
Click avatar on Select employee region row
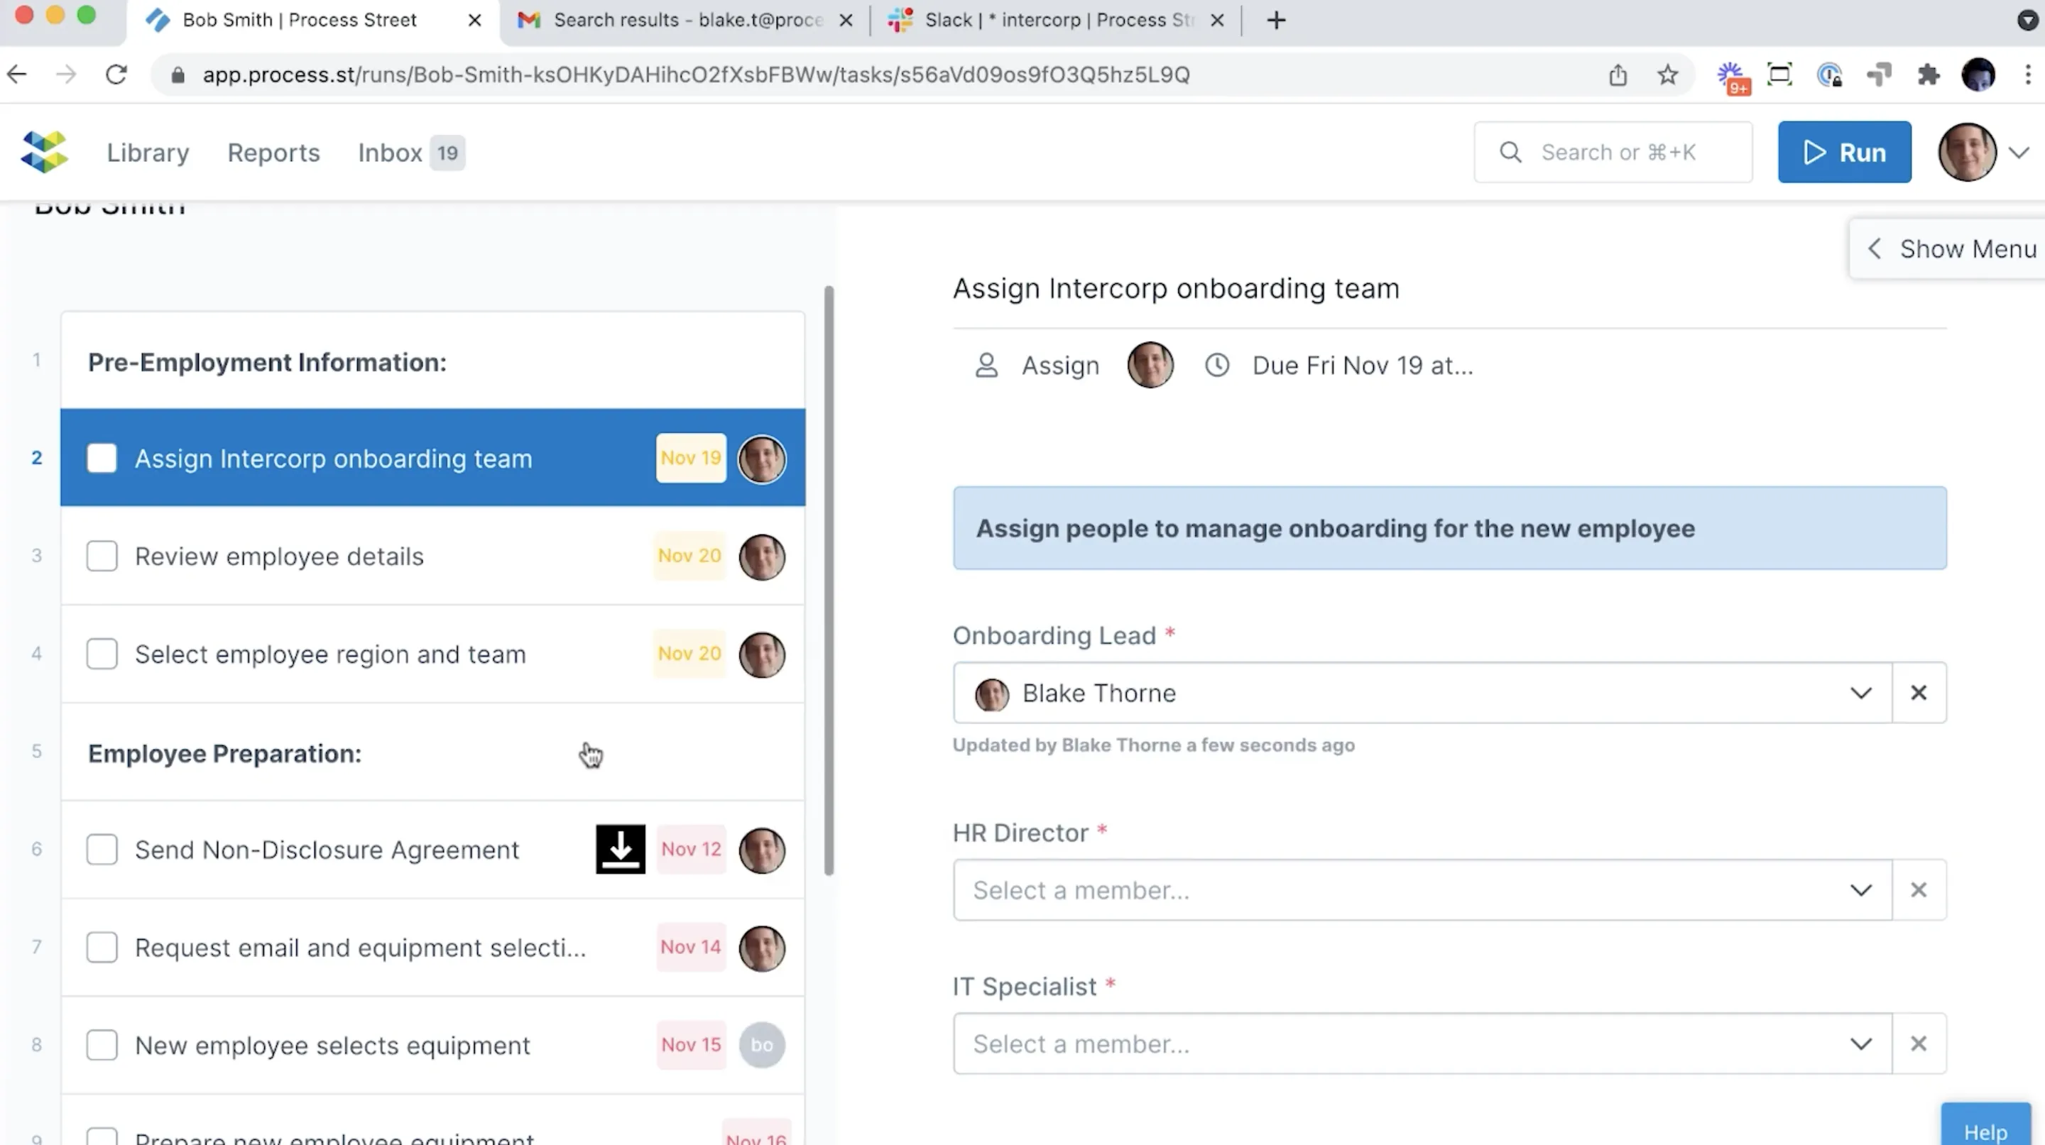coord(762,654)
